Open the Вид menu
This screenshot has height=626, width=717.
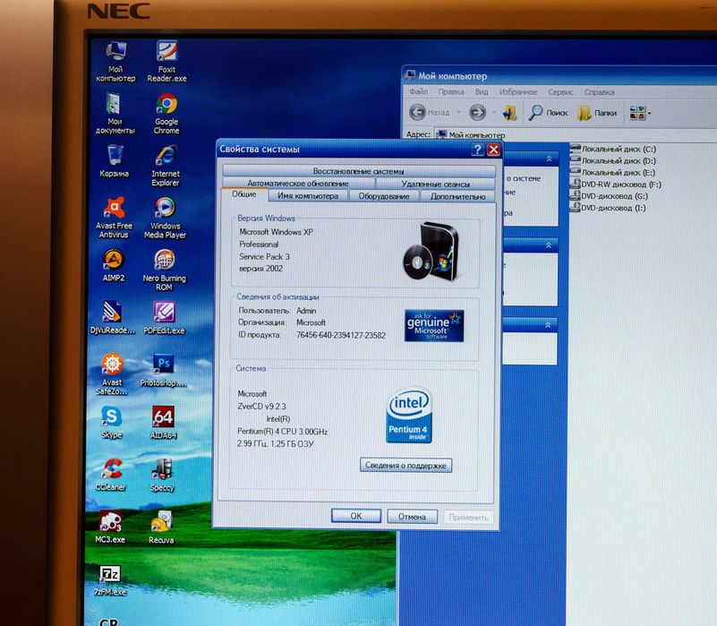tap(482, 91)
